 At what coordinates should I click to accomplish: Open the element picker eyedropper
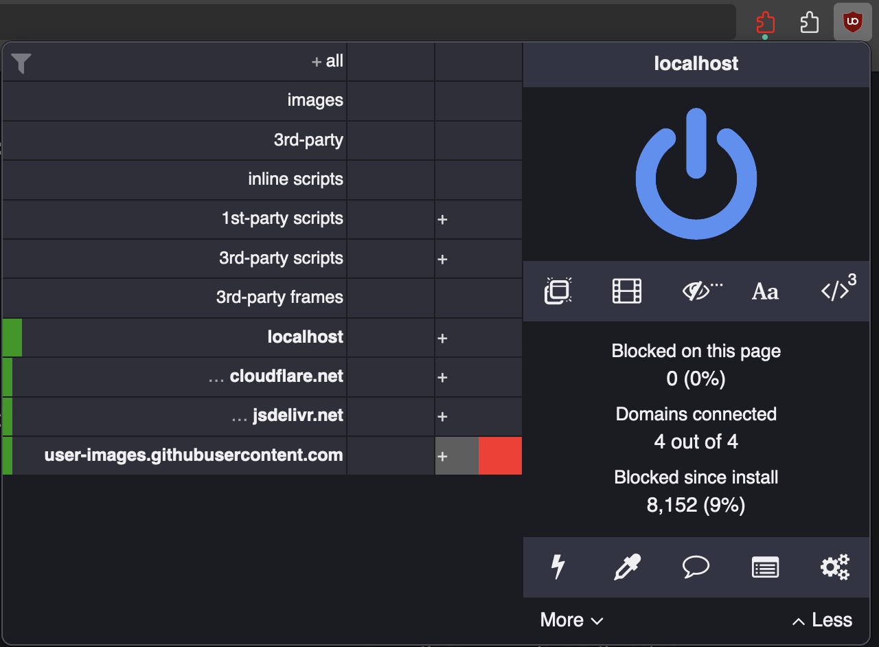tap(627, 567)
